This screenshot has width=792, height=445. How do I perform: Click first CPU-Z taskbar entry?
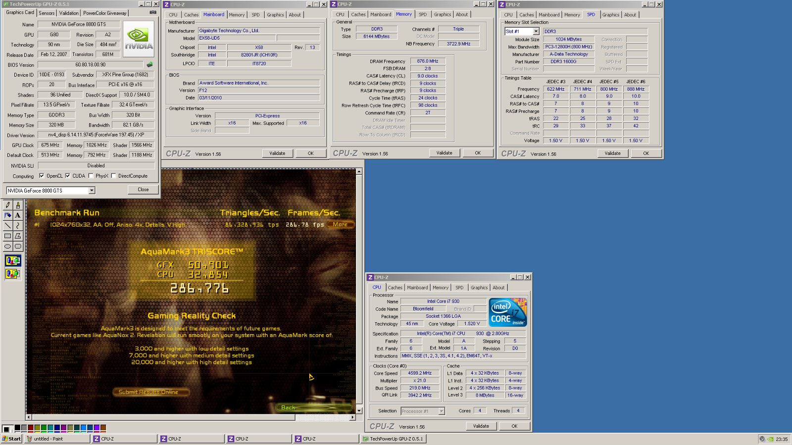pos(124,439)
